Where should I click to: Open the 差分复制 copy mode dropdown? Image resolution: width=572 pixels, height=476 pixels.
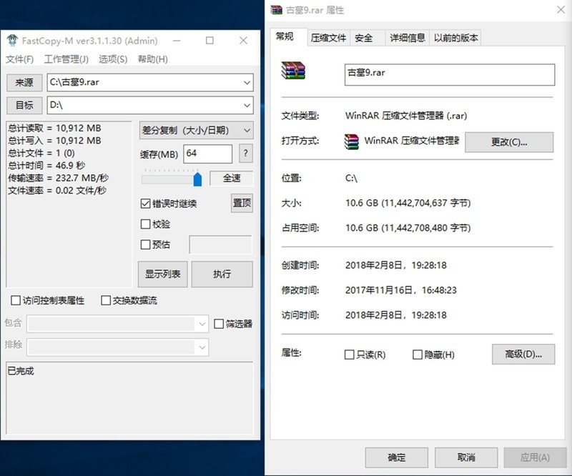point(247,130)
